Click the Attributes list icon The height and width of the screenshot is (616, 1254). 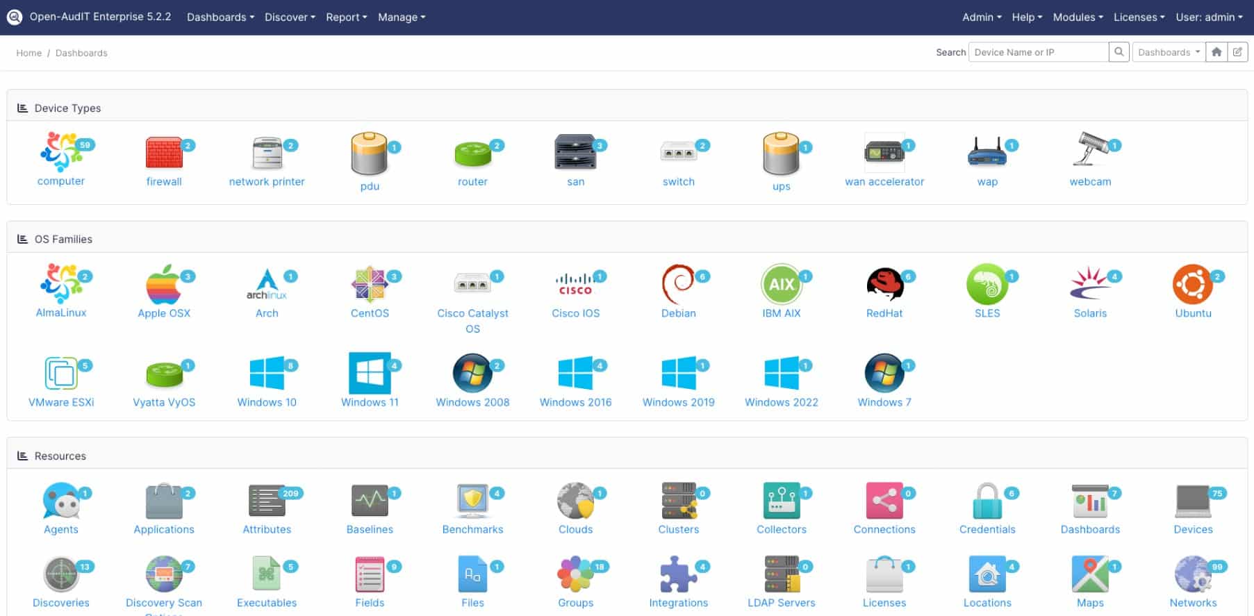click(267, 501)
